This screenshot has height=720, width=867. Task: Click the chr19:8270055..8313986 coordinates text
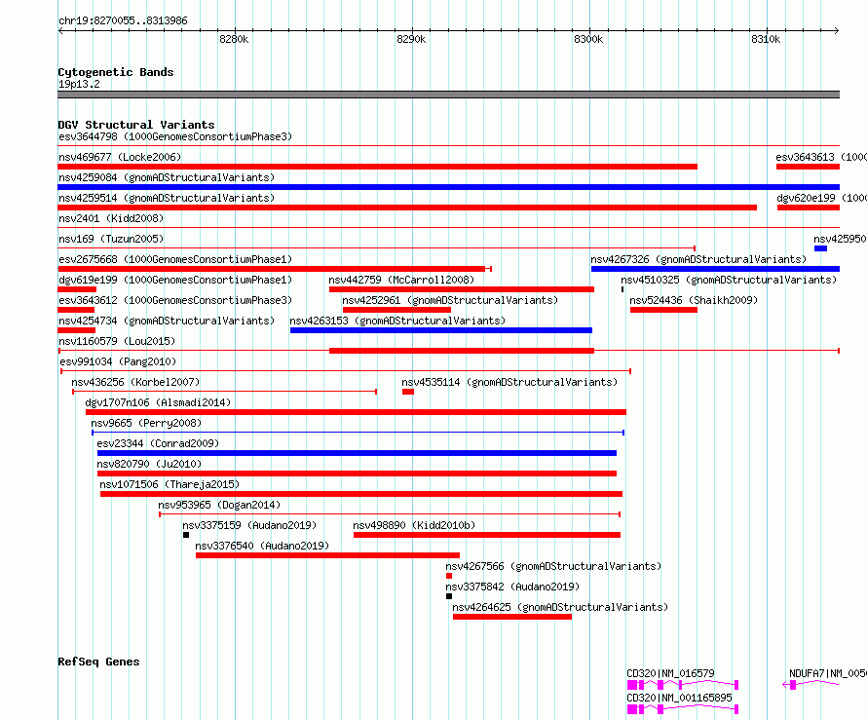pyautogui.click(x=123, y=21)
